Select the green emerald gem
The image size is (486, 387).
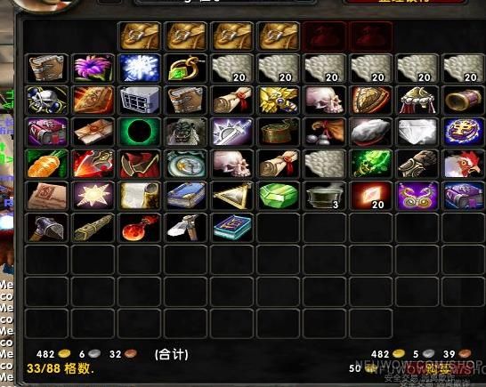(279, 196)
